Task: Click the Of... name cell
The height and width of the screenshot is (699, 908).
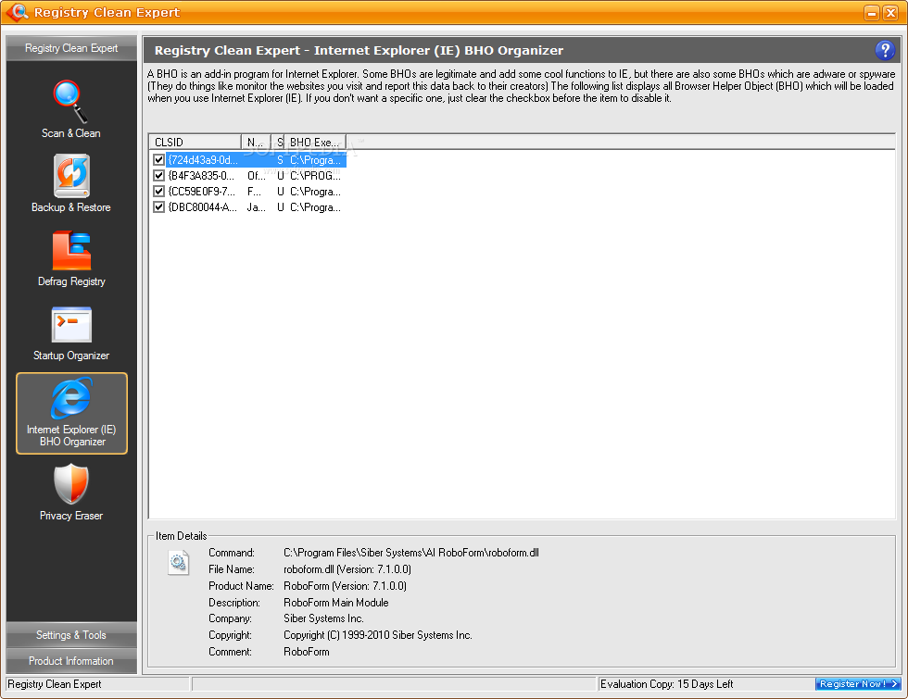Action: (x=256, y=175)
